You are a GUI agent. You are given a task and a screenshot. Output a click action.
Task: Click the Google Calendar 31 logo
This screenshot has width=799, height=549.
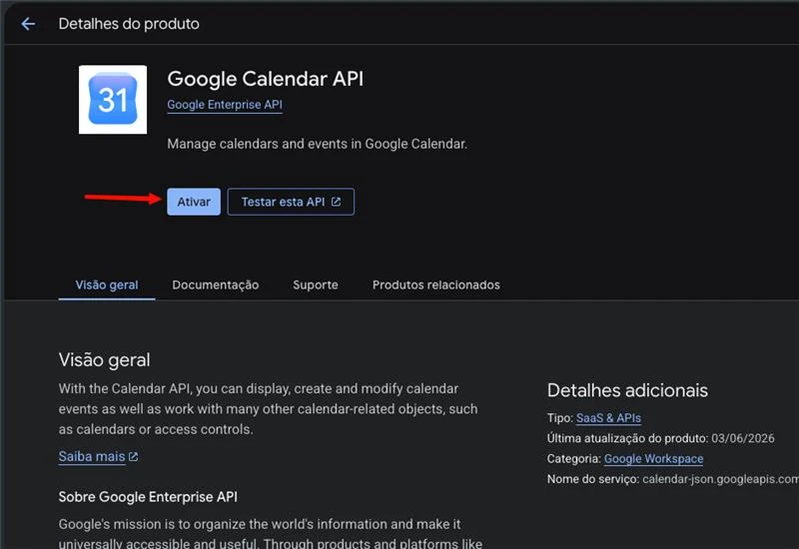tap(113, 99)
